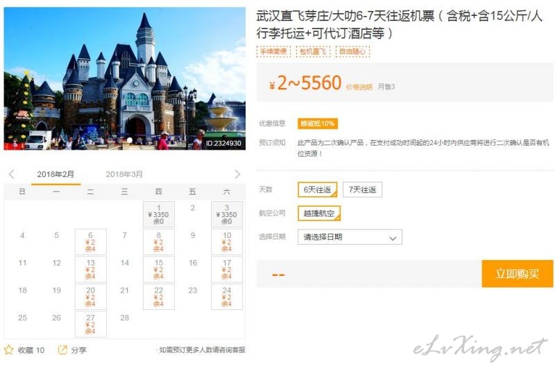555x371 pixels.
Task: Select February 8 on the calendar
Action: coord(159,242)
